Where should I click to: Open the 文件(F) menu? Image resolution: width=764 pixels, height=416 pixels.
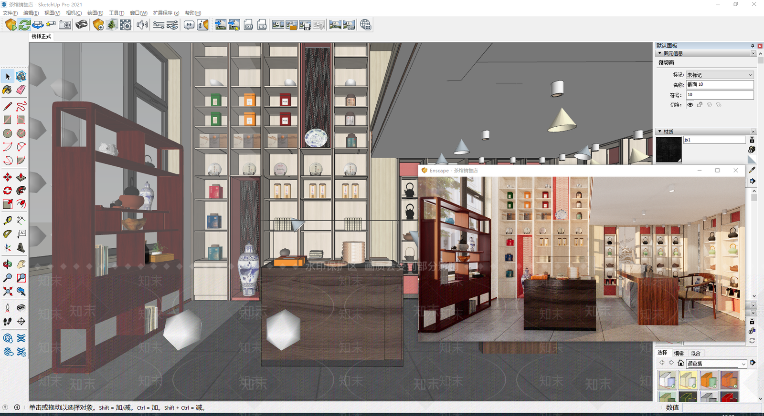click(10, 13)
